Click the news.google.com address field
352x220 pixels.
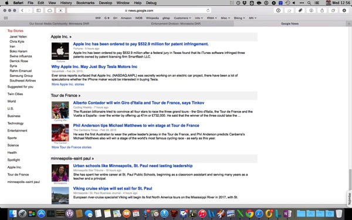pyautogui.click(x=139, y=11)
